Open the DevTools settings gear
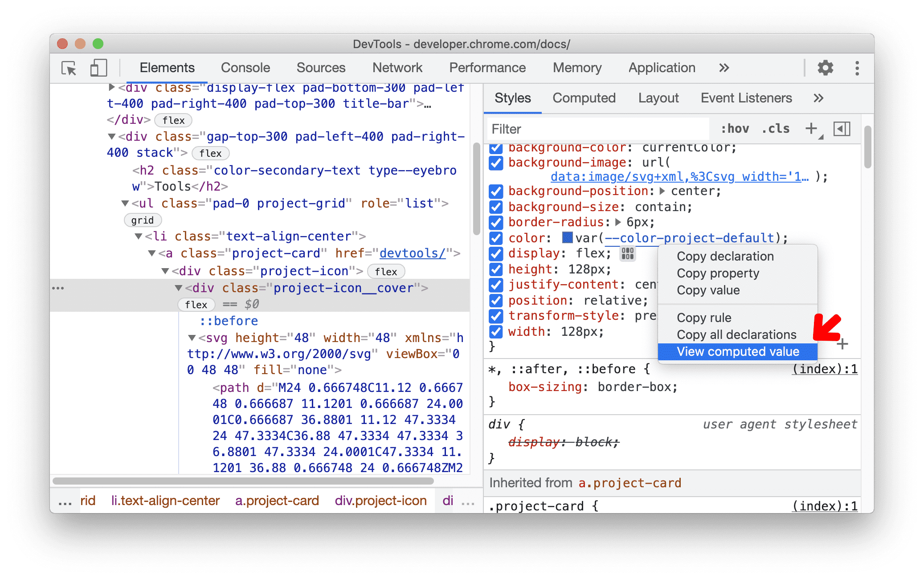Image resolution: width=924 pixels, height=579 pixels. (825, 67)
